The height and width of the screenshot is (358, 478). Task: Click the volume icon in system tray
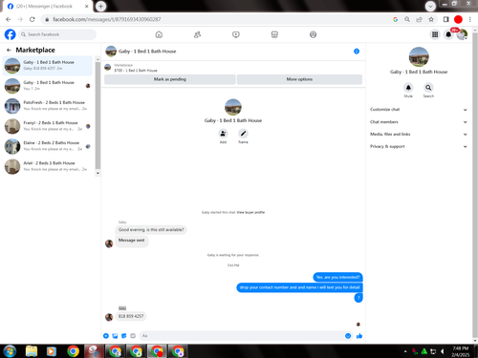(x=442, y=351)
